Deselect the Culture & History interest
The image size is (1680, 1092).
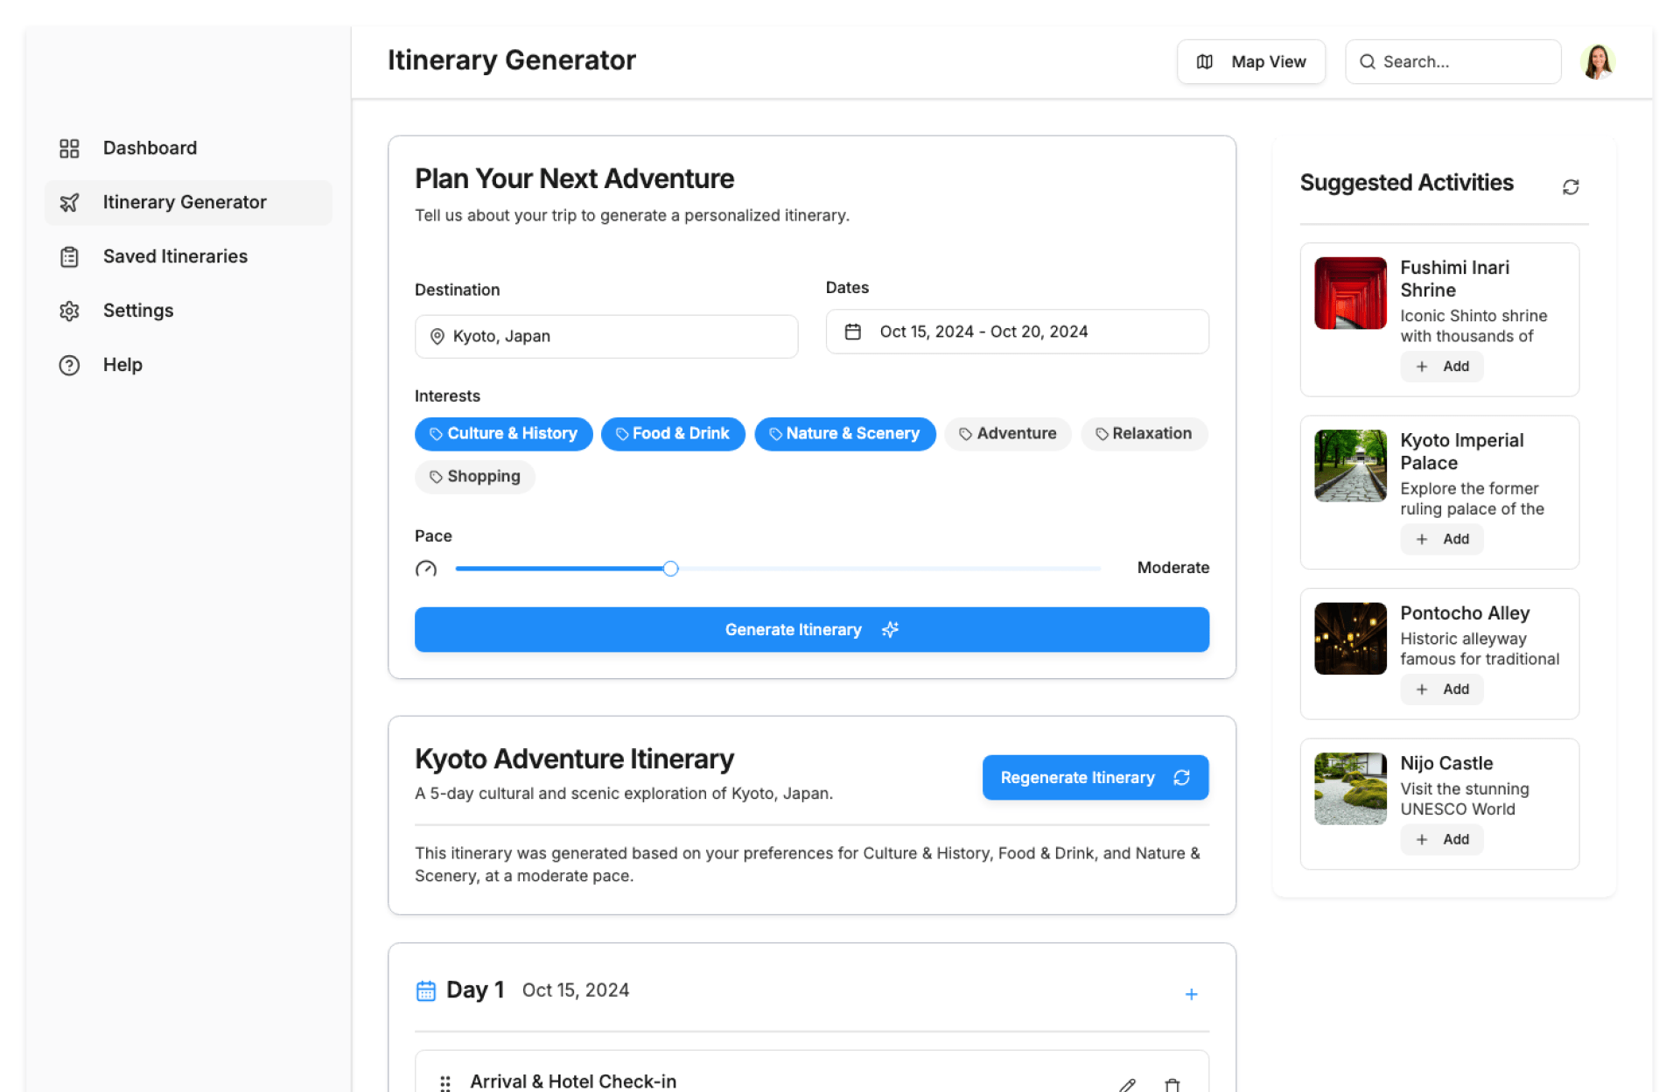(503, 434)
